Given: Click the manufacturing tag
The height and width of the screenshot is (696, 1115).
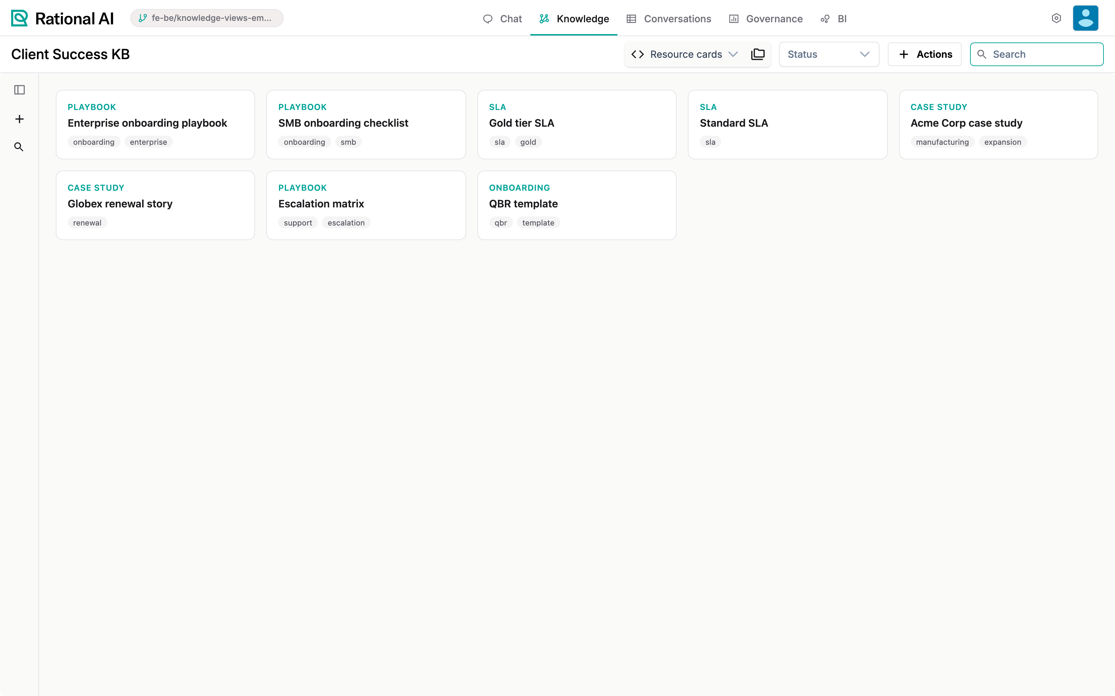Looking at the screenshot, I should click(x=942, y=142).
